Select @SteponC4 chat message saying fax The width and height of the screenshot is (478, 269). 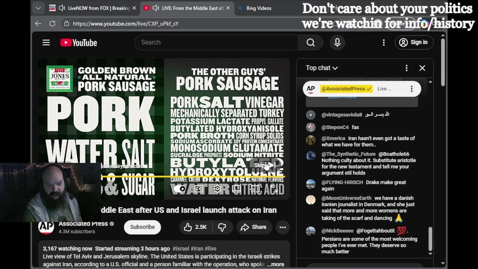[355, 127]
